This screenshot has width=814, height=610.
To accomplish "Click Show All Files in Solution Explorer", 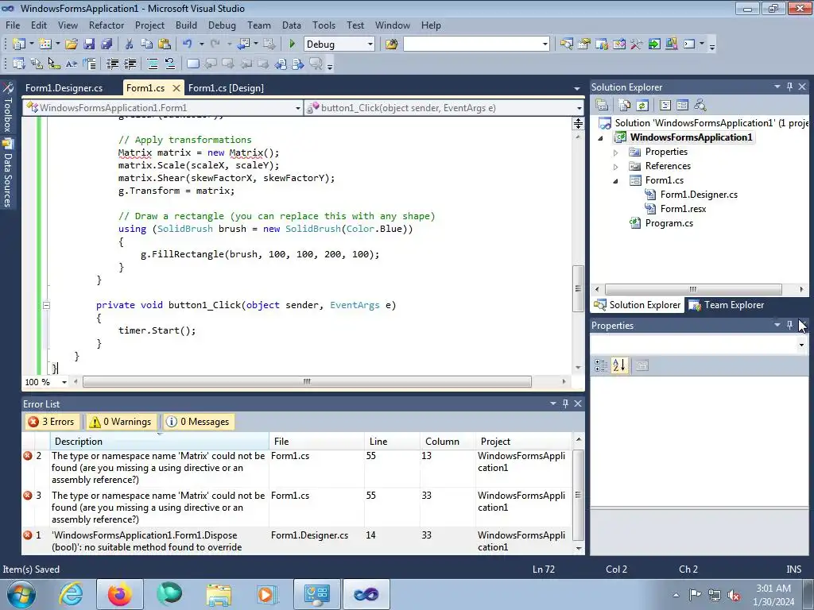I will coord(625,106).
